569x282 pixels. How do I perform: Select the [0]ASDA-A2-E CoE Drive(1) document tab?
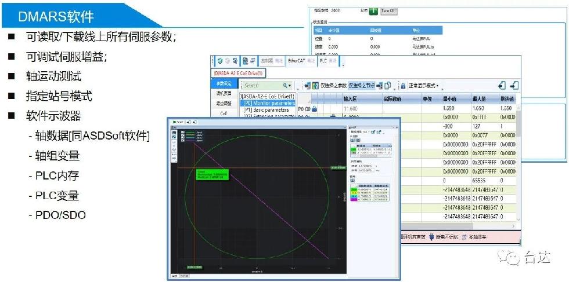click(x=239, y=73)
